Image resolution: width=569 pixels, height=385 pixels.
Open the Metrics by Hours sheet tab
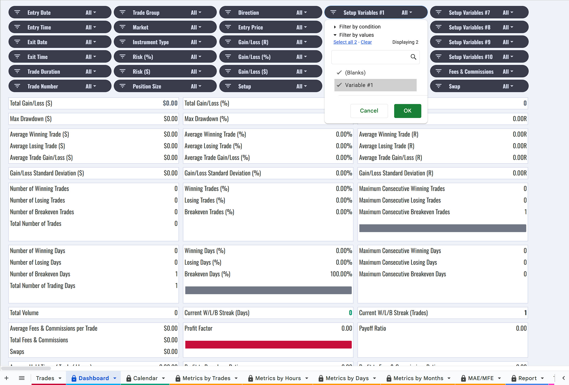pos(278,378)
